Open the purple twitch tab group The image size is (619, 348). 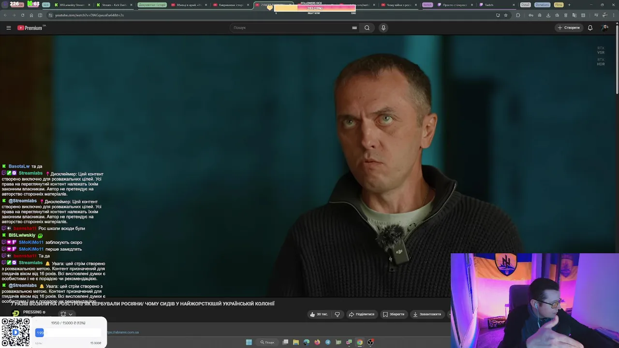(427, 5)
